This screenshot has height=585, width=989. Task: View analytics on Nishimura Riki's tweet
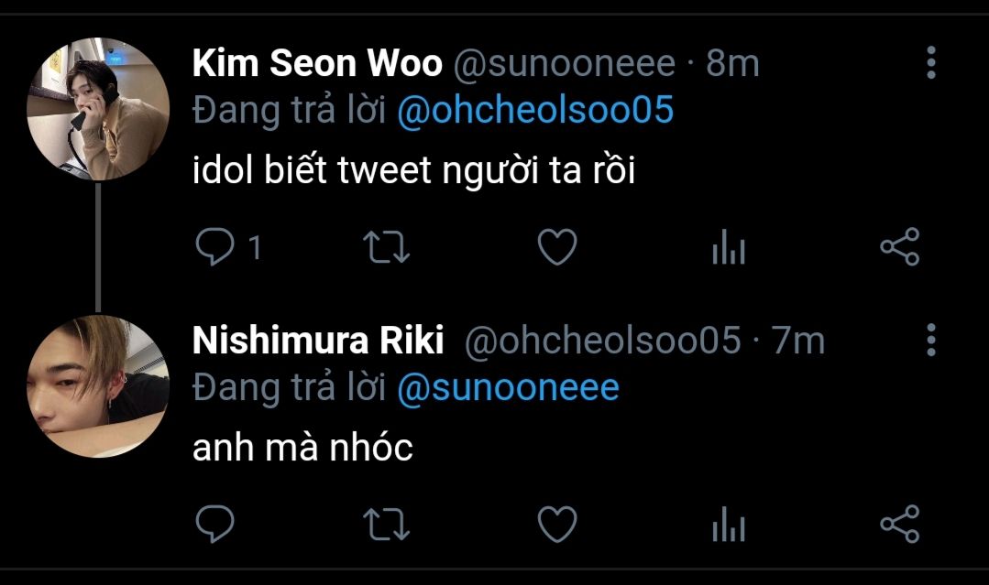point(728,525)
